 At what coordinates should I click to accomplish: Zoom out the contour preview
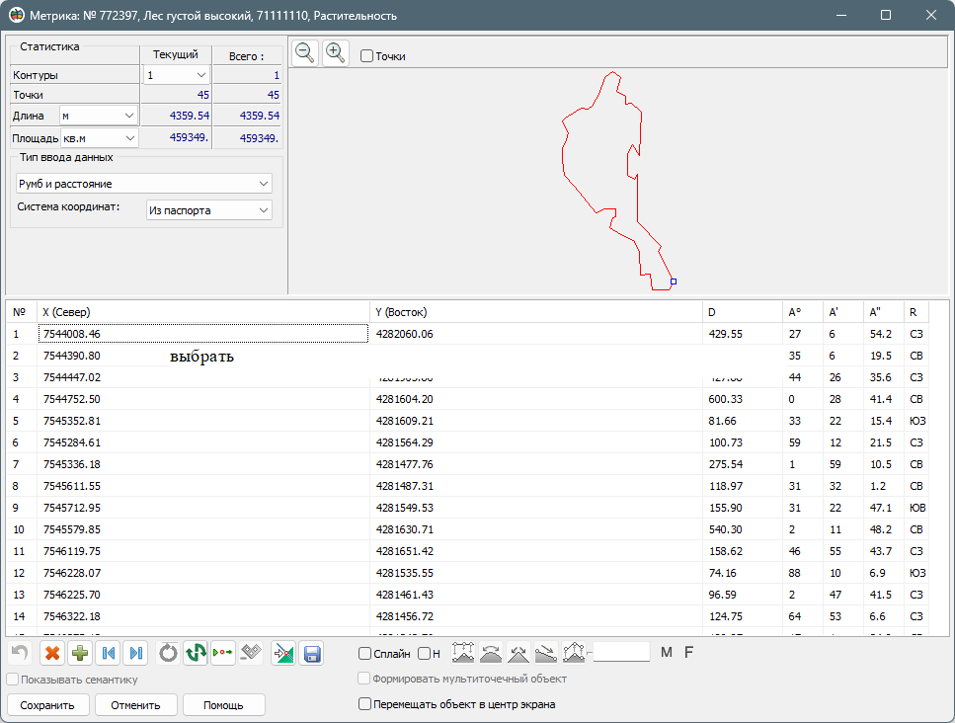click(305, 53)
